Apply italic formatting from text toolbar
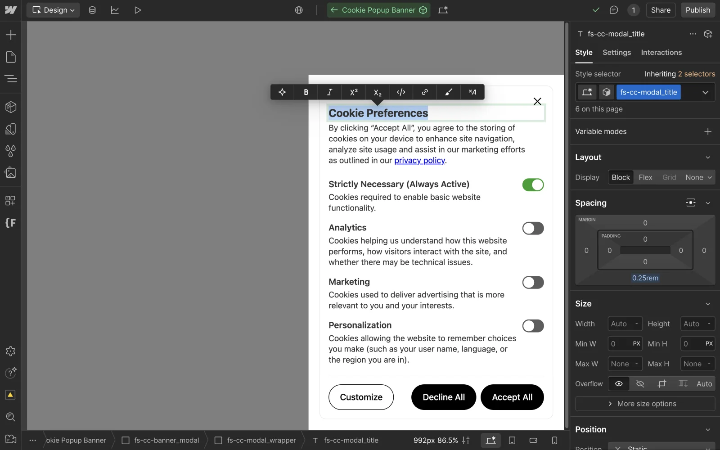The height and width of the screenshot is (450, 720). point(329,92)
